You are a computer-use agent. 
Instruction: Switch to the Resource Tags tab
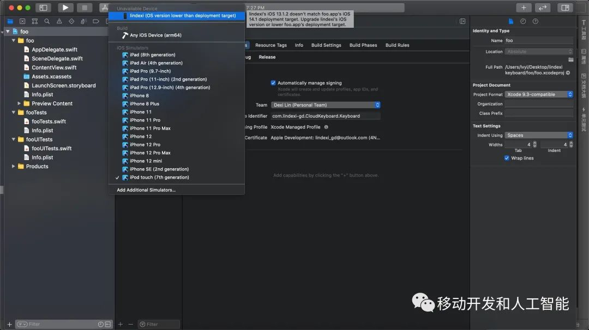point(271,45)
